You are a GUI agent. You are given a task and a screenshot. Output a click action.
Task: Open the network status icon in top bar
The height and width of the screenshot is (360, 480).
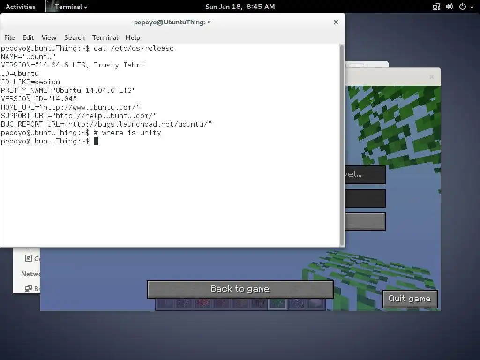coord(436,7)
